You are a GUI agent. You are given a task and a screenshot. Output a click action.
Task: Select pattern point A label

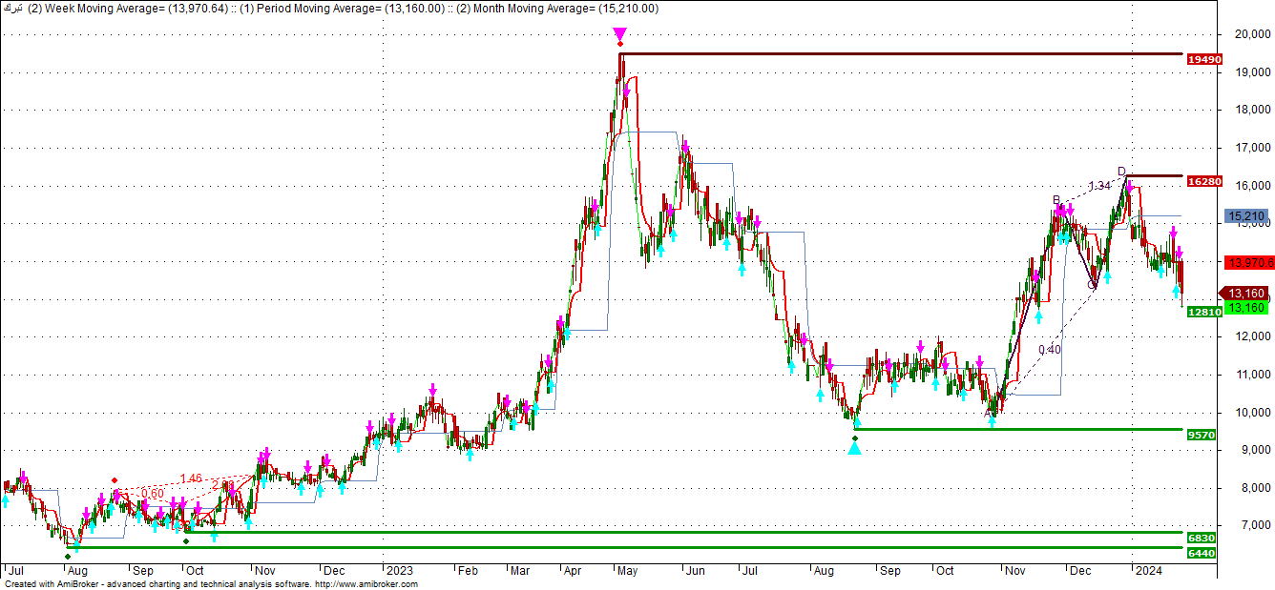989,413
